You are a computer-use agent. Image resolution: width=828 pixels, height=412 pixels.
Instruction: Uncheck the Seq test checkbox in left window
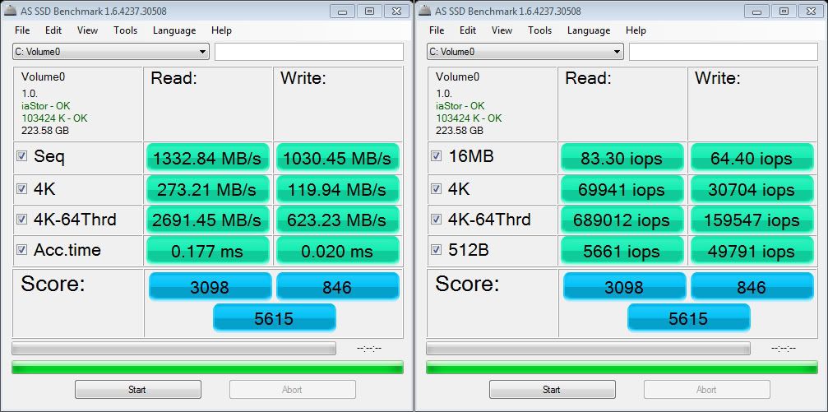click(21, 156)
